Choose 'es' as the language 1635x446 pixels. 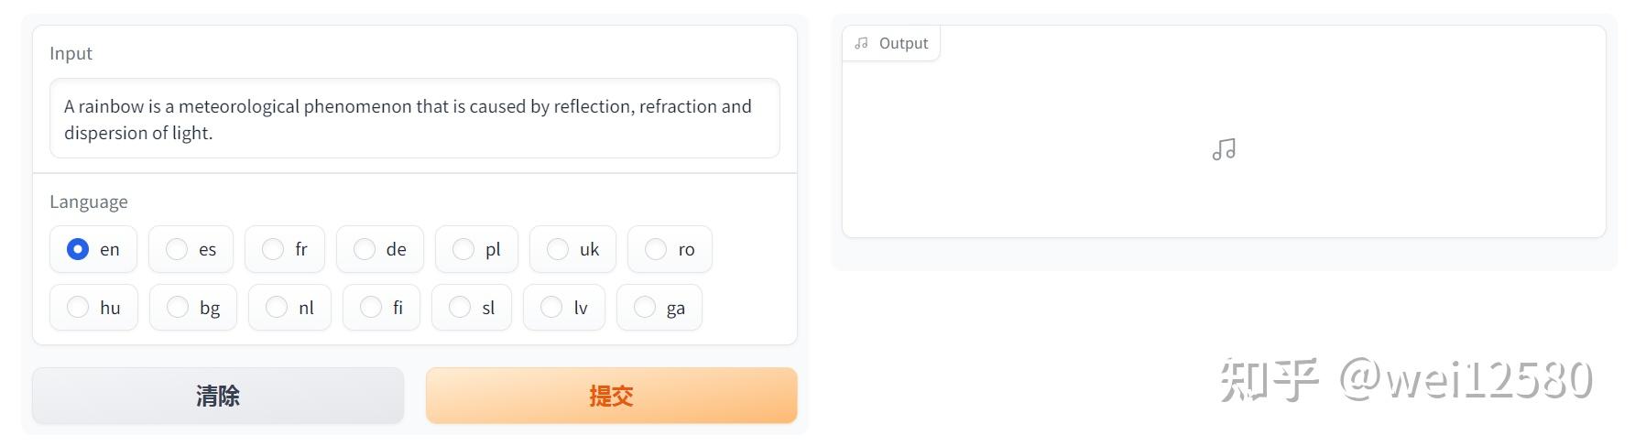(177, 249)
